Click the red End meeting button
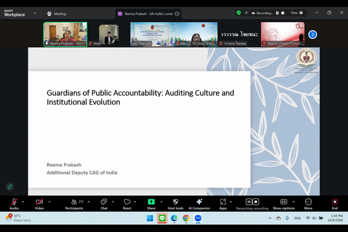 (x=335, y=202)
